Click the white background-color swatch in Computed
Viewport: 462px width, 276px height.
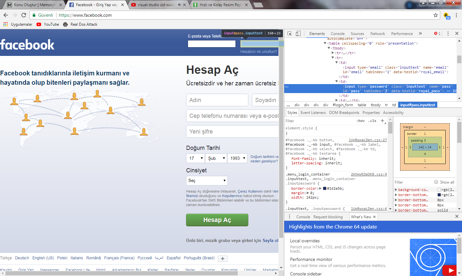pyautogui.click(x=439, y=190)
